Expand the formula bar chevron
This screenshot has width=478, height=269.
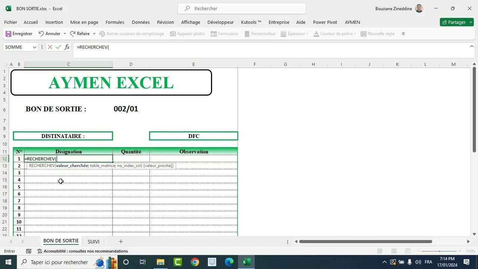[x=472, y=46]
